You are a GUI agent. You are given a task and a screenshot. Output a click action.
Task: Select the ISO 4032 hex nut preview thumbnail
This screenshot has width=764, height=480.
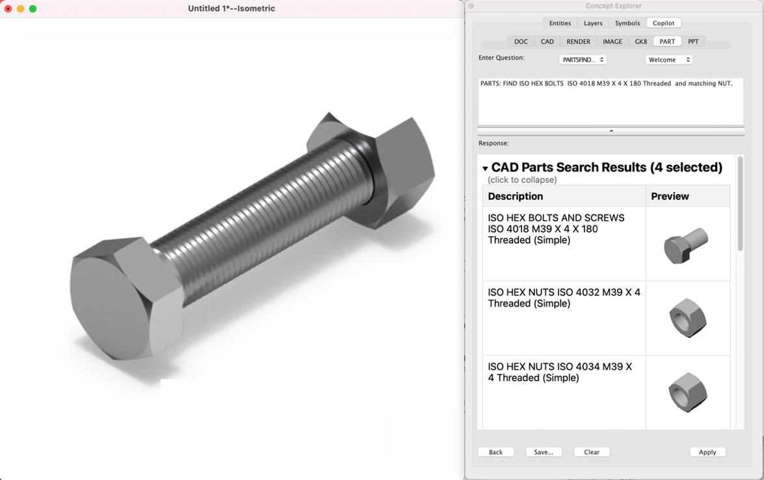click(x=687, y=318)
